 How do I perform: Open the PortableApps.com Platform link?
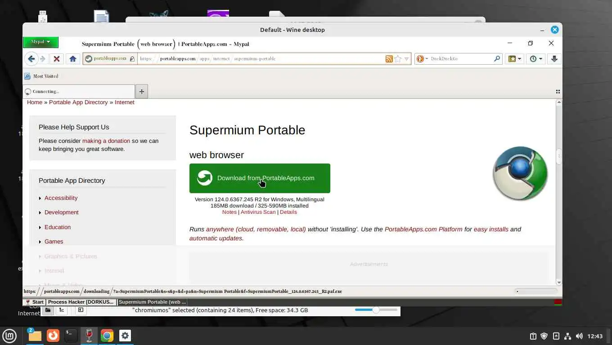(423, 230)
